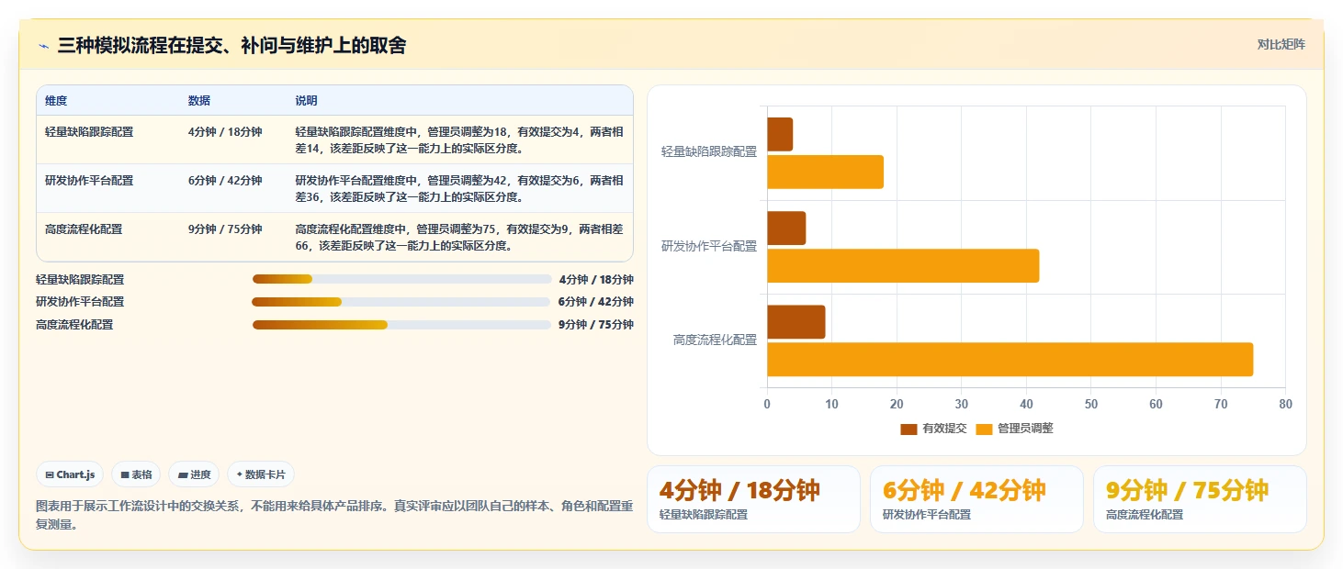The image size is (1343, 569).
Task: Click the 高度流程化配置 progress row label
Action: (74, 325)
